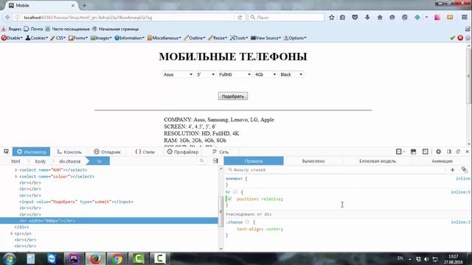The width and height of the screenshot is (472, 265).
Task: Toggle the position: relative property checkbox
Action: tap(229, 199)
